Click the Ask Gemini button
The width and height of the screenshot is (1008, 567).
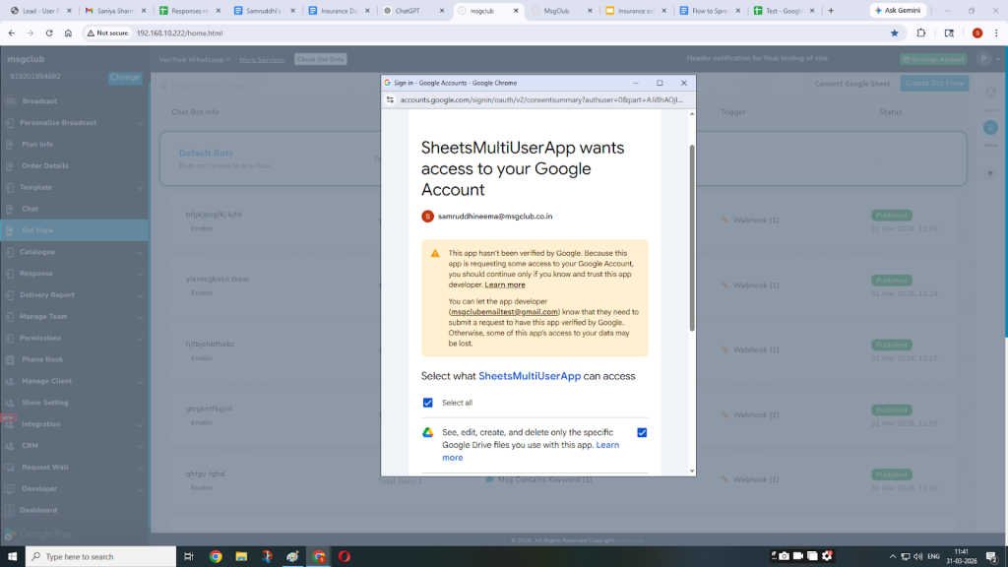pyautogui.click(x=897, y=10)
